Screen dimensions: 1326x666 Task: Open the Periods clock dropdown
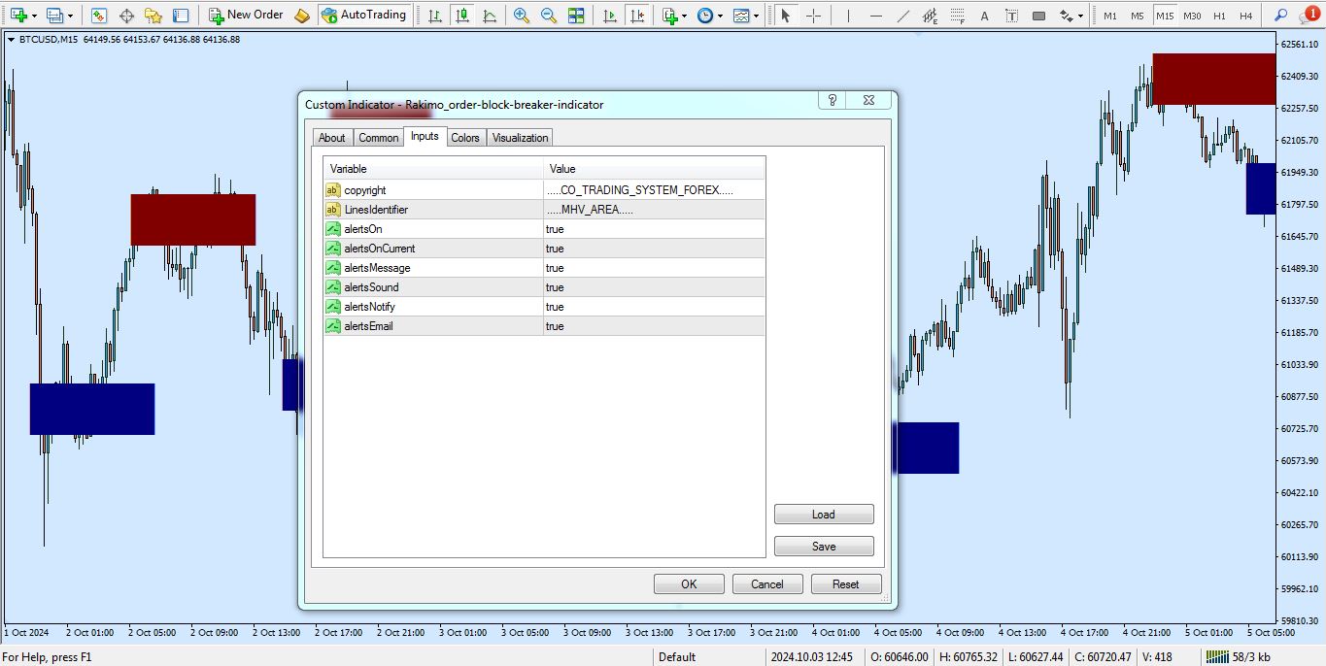pyautogui.click(x=720, y=16)
